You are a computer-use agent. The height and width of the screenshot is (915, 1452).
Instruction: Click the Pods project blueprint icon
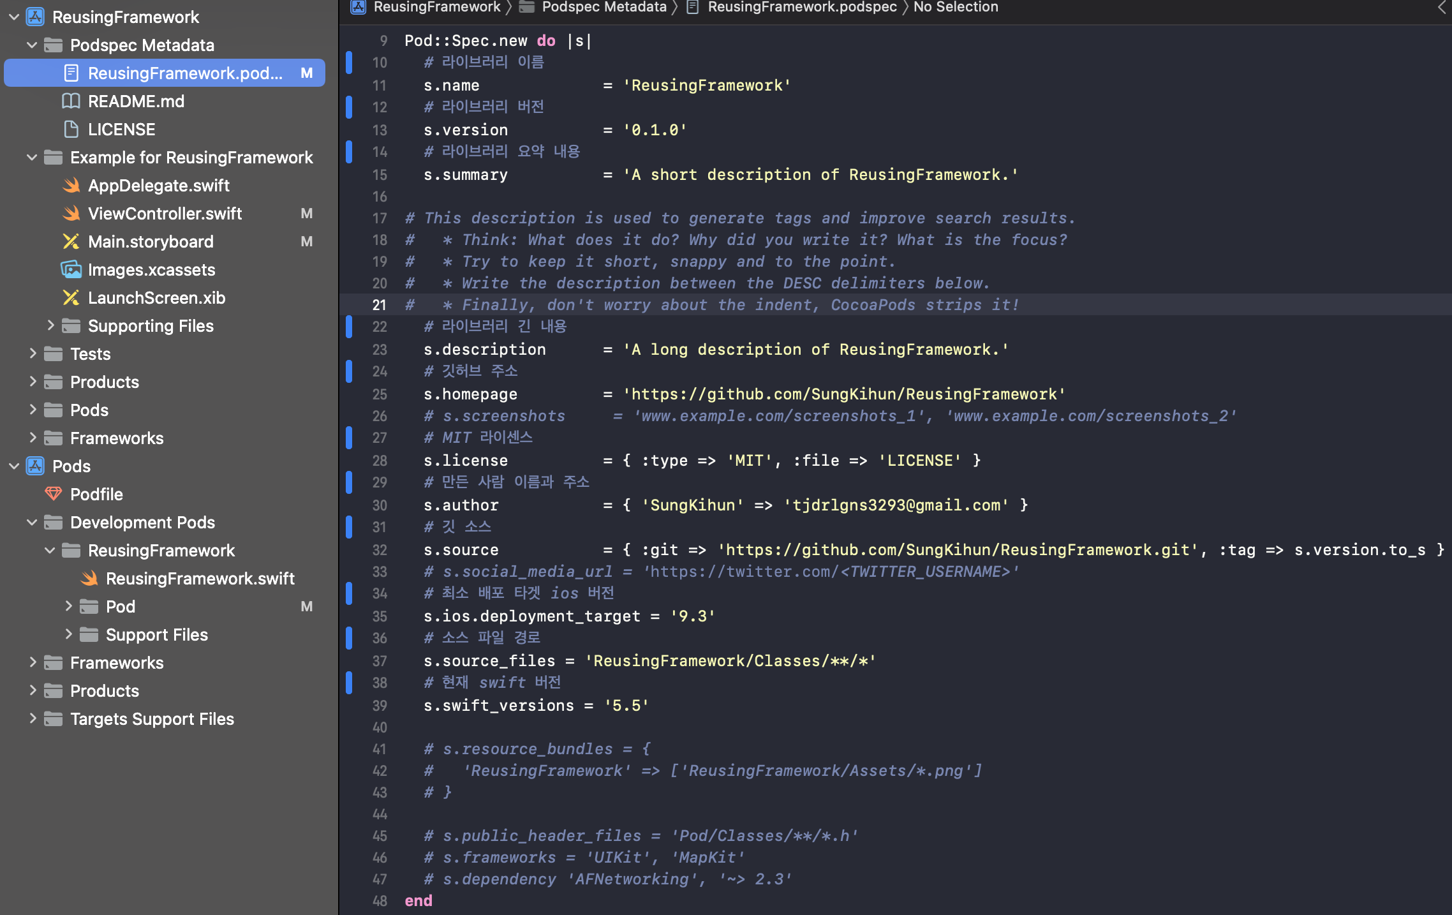click(35, 466)
